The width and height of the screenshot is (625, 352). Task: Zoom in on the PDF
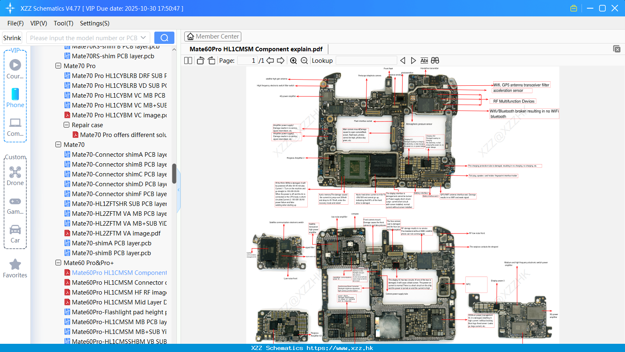pos(293,60)
